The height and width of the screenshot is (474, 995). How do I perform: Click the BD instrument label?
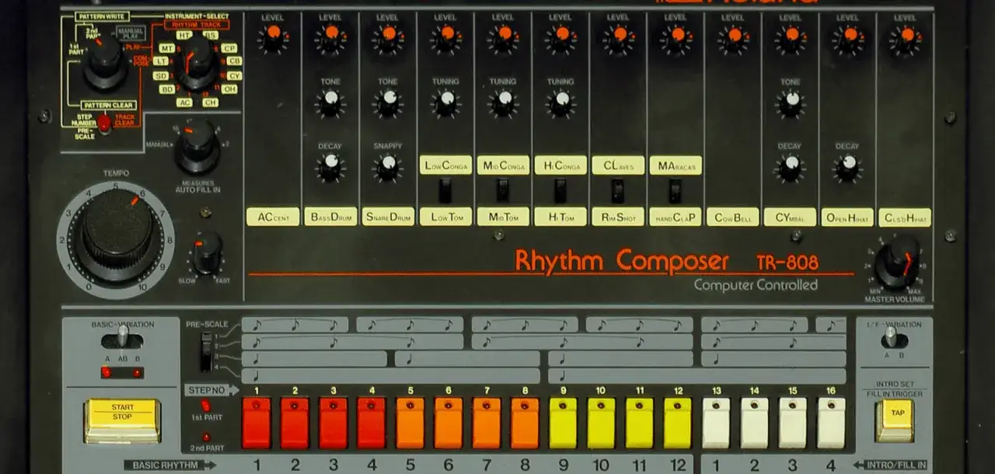(x=166, y=89)
